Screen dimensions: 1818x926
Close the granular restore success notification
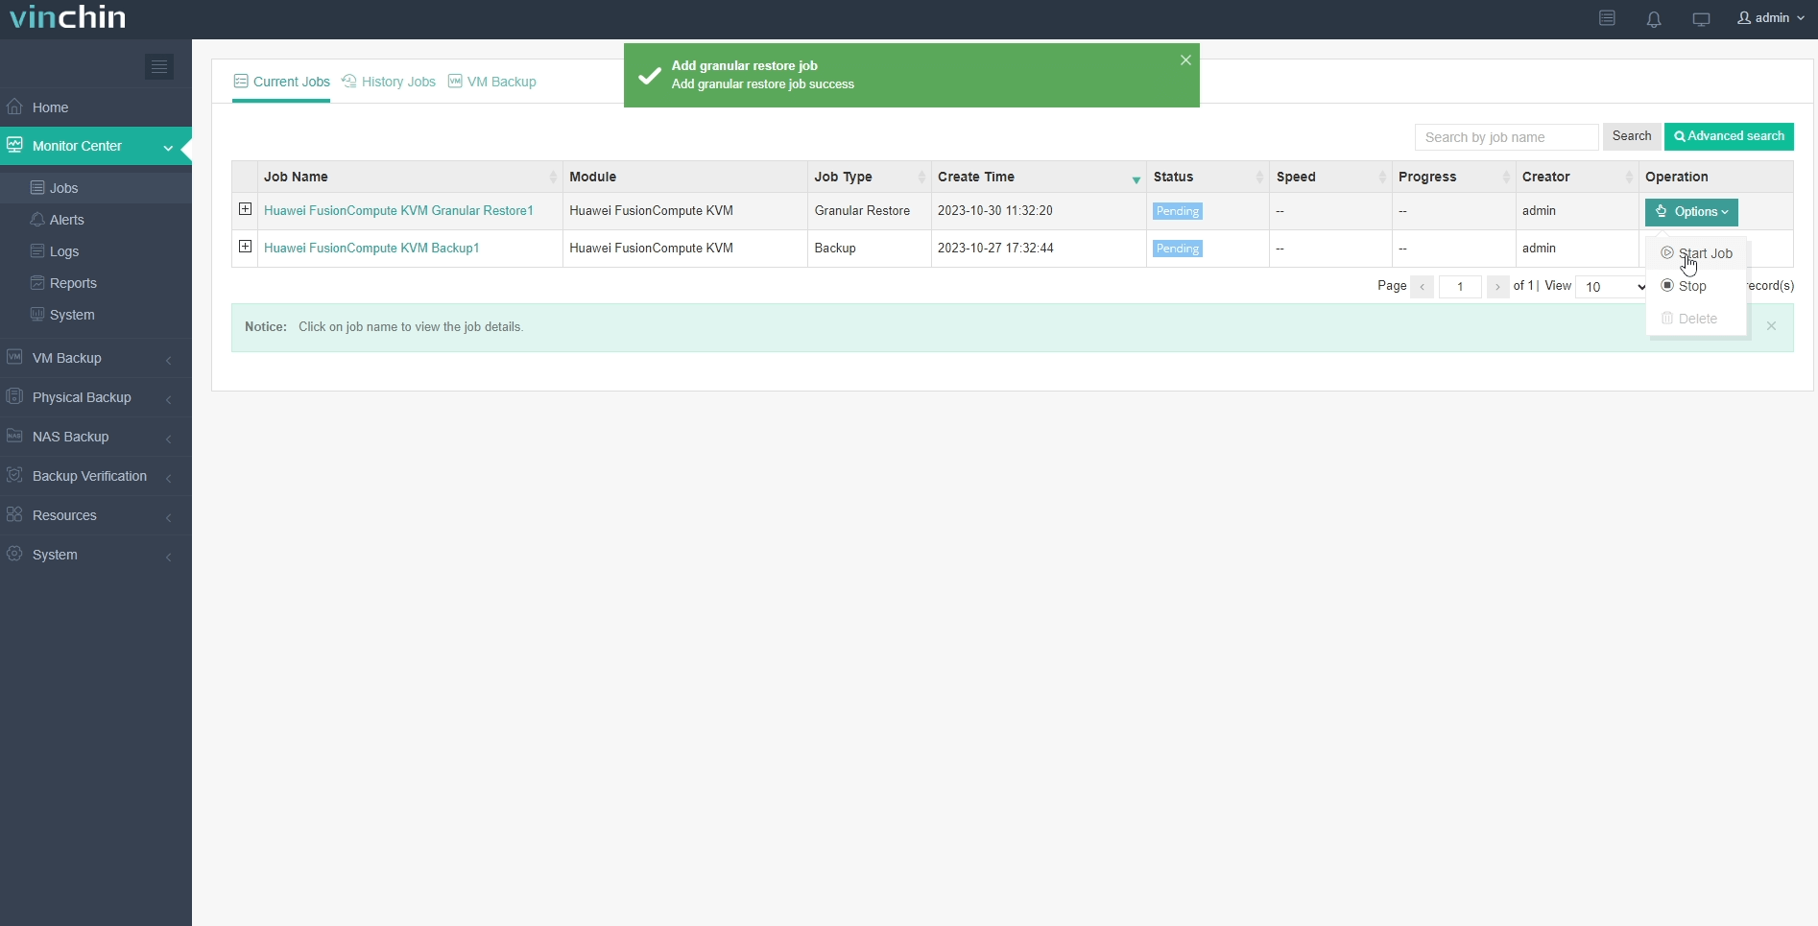click(1185, 59)
